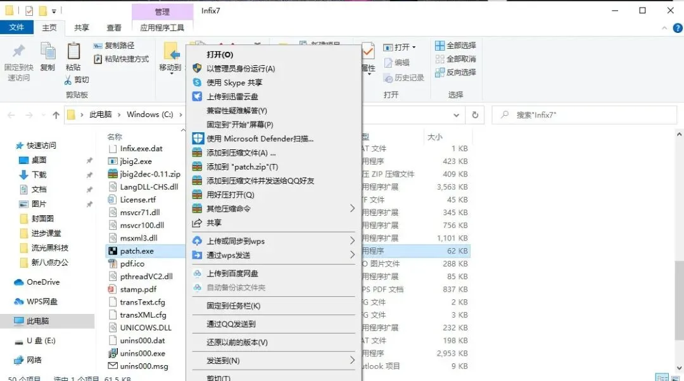Choose 打开(O) in context menu
Screen dimensions: 684x381
point(274,54)
